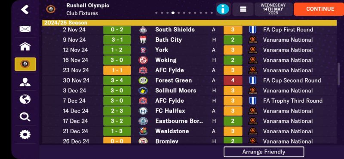Select the last page indicator dot
The width and height of the screenshot is (344, 159).
click(x=212, y=13)
